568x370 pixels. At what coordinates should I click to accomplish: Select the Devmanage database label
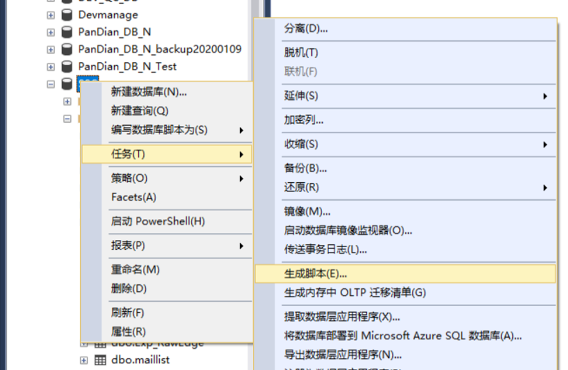click(x=108, y=15)
